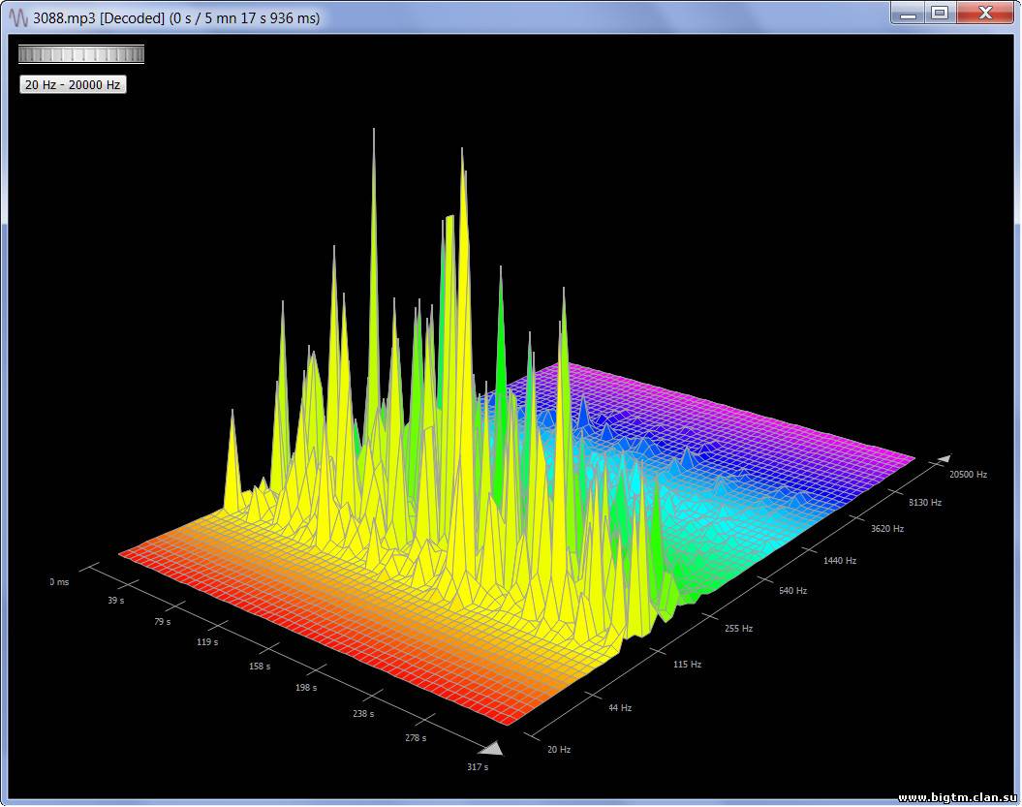Image resolution: width=1022 pixels, height=807 pixels.
Task: Click the "44 Hz" frequency axis label
Action: (620, 708)
